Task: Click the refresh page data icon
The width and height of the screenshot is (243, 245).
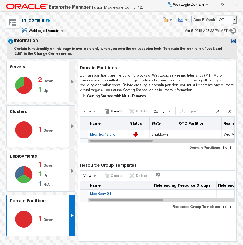Action: (232, 31)
